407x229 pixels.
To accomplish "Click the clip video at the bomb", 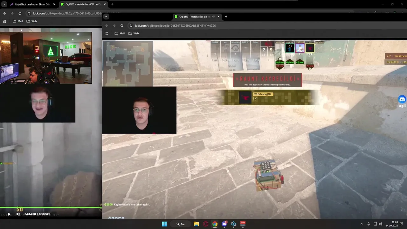I will 268,176.
